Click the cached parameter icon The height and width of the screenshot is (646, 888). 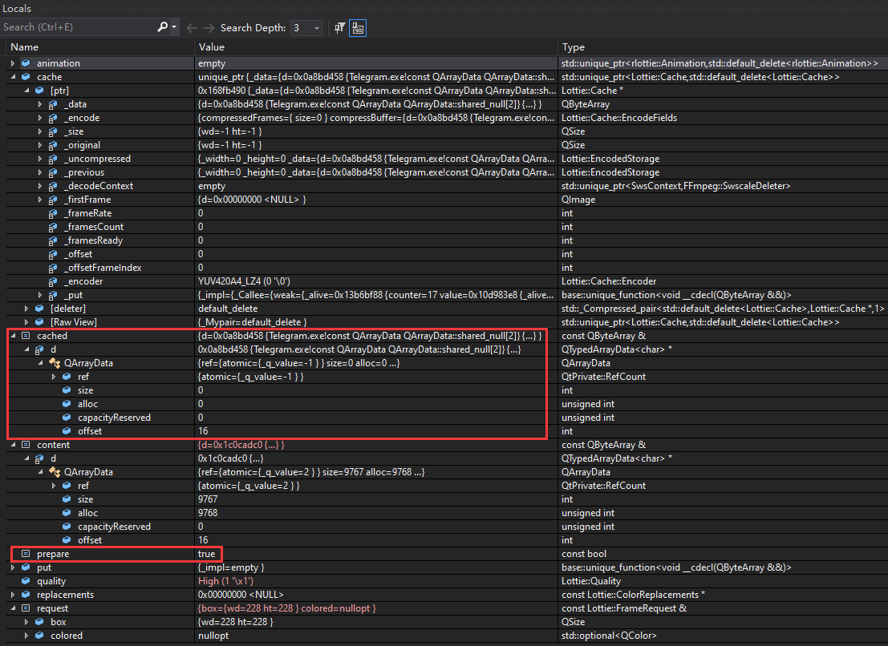26,336
